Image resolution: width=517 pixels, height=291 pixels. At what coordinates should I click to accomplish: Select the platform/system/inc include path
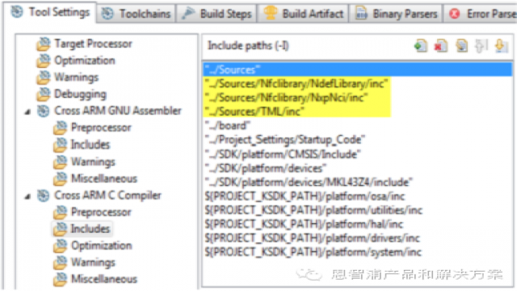[313, 252]
